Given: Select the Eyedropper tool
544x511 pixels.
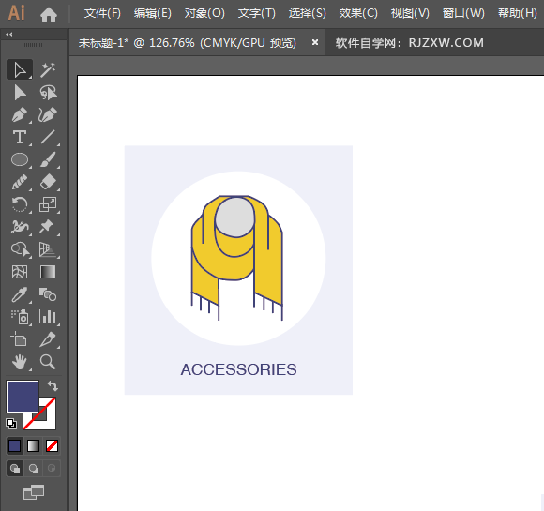Looking at the screenshot, I should click(x=20, y=294).
